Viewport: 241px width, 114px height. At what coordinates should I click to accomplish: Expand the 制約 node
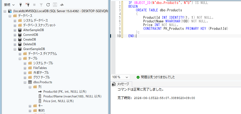pos(30,111)
